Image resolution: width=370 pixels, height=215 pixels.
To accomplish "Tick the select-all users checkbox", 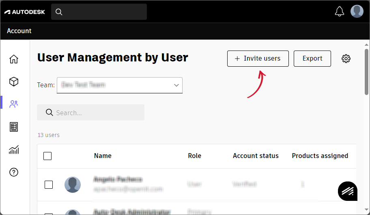I will coord(47,156).
